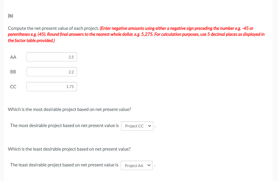Select the heading labeled (b)
Image resolution: width=278 pixels, height=181 pixels.
(10, 16)
